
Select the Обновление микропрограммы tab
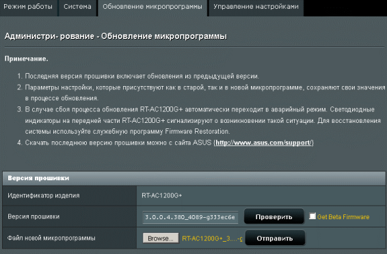(x=152, y=8)
